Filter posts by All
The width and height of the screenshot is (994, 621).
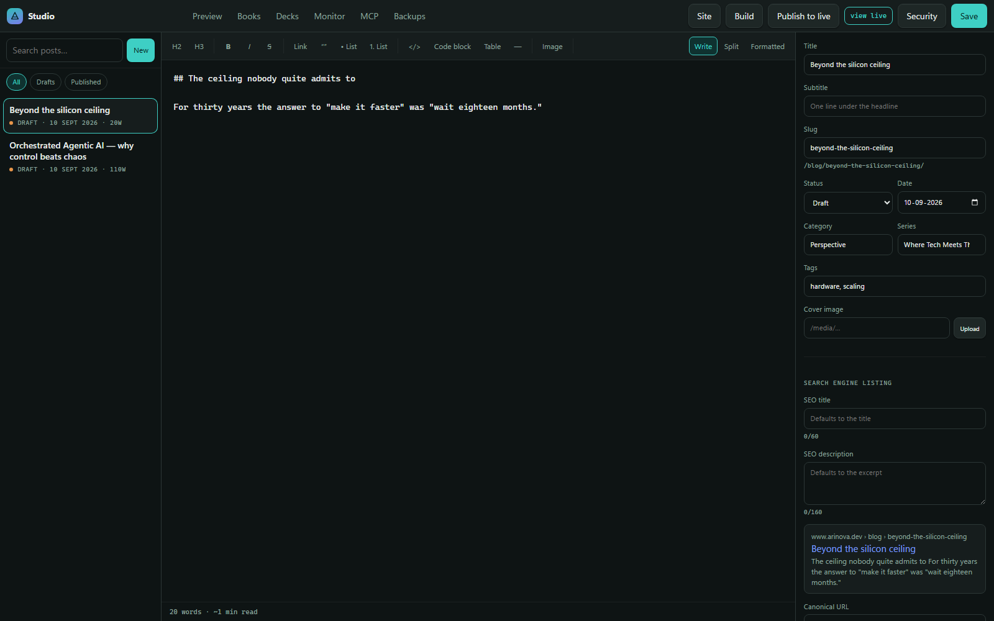tap(16, 82)
